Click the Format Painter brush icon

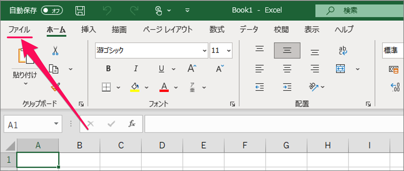click(56, 86)
